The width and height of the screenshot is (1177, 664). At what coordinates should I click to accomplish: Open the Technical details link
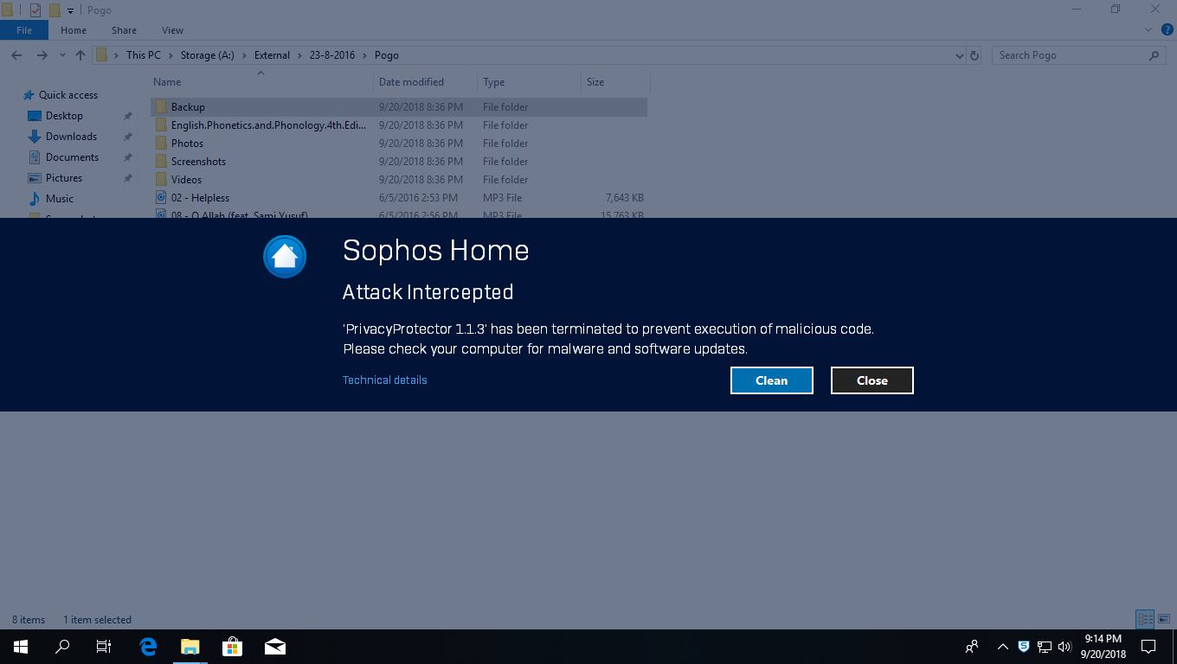(385, 380)
